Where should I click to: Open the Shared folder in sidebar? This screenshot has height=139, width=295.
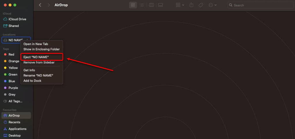(x=16, y=26)
